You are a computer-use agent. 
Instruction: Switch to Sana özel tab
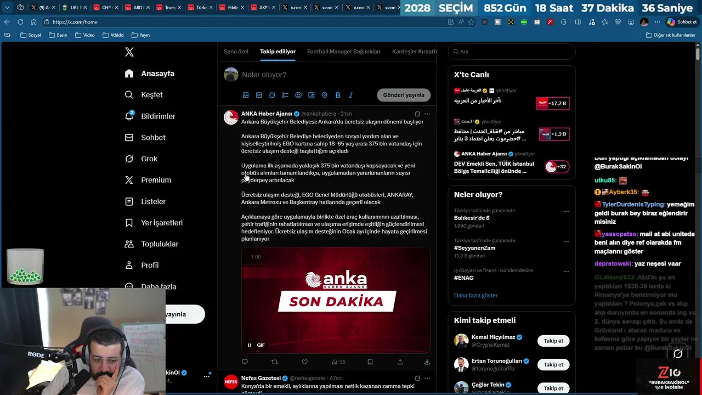tap(236, 52)
